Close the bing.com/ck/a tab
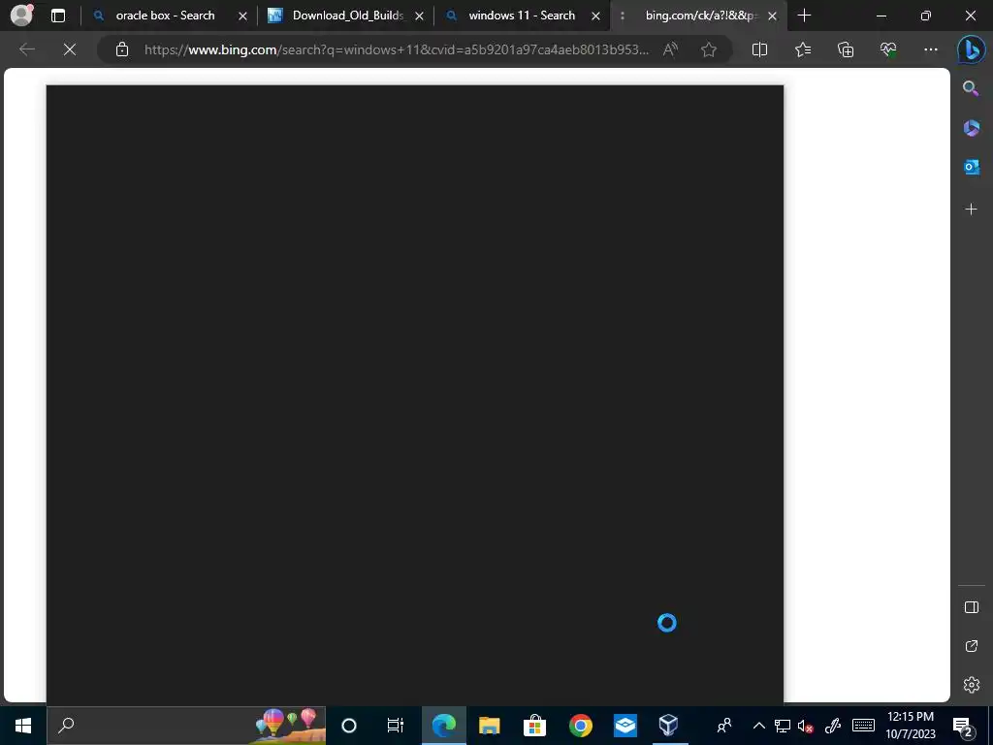The height and width of the screenshot is (745, 993). tap(773, 16)
